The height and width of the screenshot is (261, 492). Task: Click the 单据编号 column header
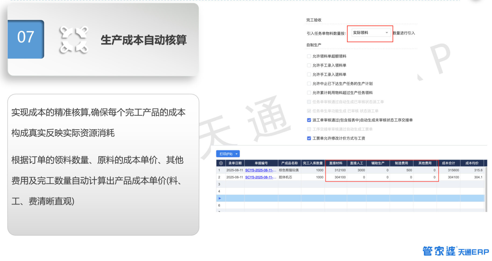tap(261, 163)
